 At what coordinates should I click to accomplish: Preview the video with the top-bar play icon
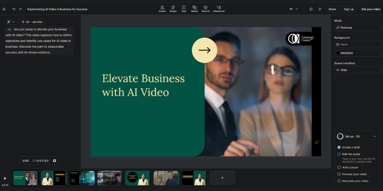(320, 9)
